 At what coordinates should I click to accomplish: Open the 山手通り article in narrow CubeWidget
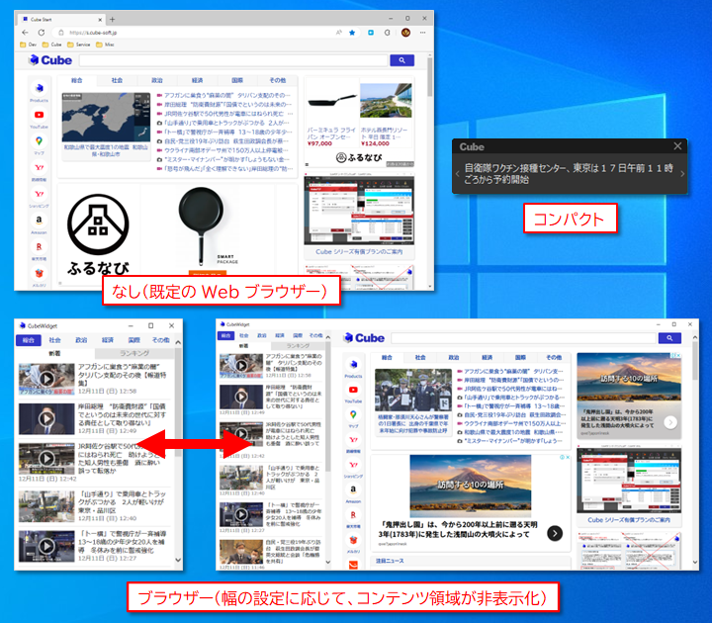[95, 505]
